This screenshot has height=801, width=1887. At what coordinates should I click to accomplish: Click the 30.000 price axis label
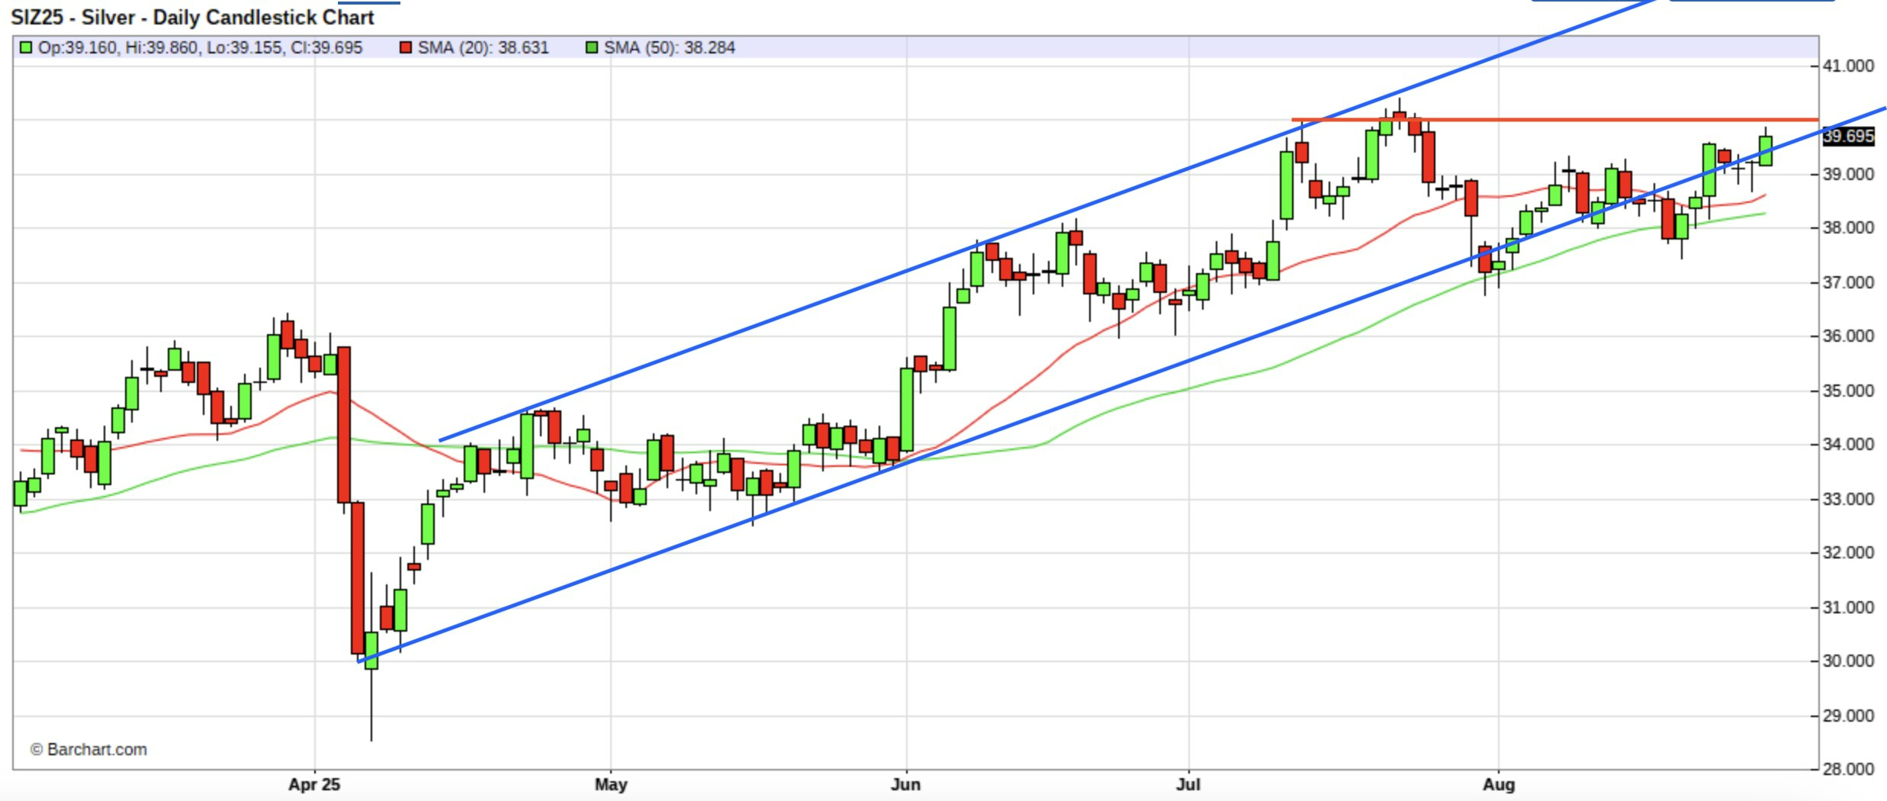click(x=1848, y=661)
